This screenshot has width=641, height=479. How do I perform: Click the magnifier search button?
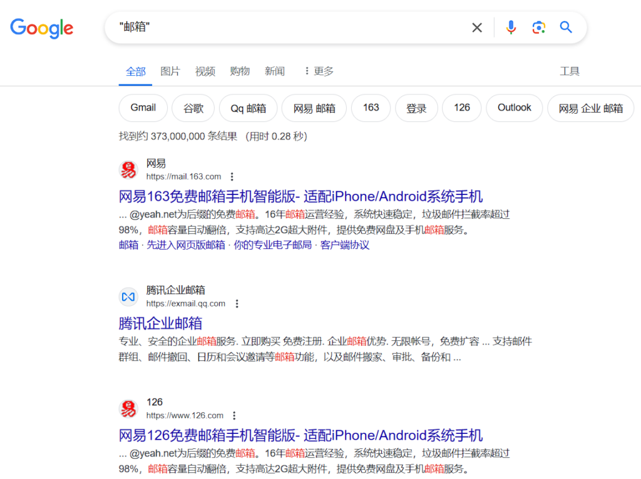(566, 28)
